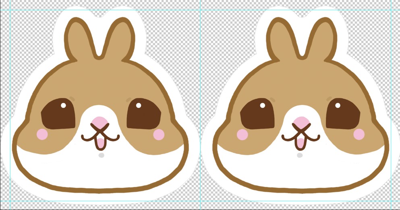Click the left bunny's right pink cheek
The width and height of the screenshot is (400, 210).
pyautogui.click(x=159, y=134)
